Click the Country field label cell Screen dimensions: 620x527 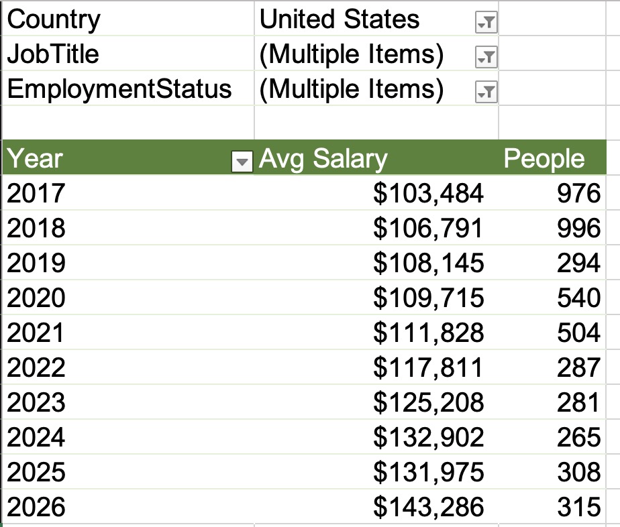click(x=54, y=20)
